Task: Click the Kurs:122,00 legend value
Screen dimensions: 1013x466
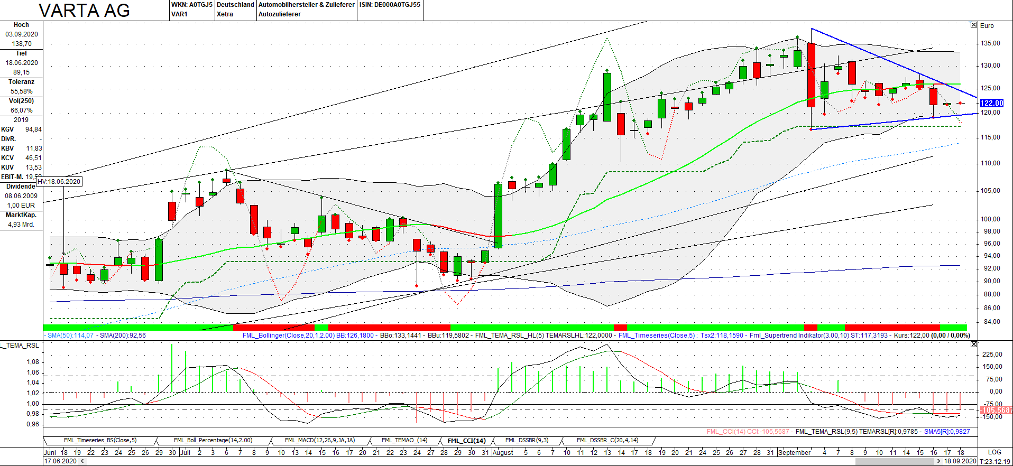Action: pos(911,335)
